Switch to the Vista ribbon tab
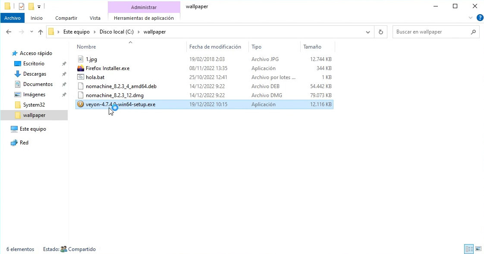The width and height of the screenshot is (484, 254). [95, 18]
